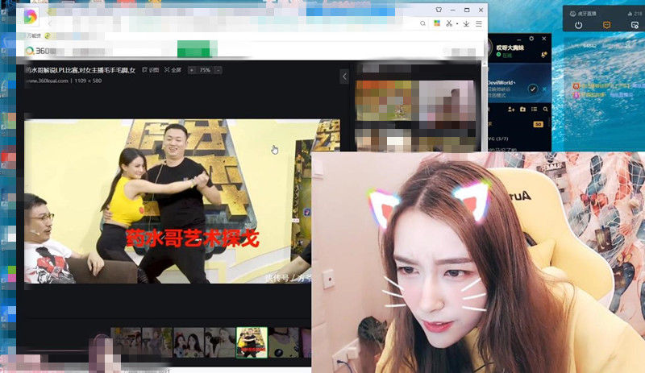This screenshot has width=645, height=373.
Task: Open the browser downloads arrow icon
Action: [466, 24]
